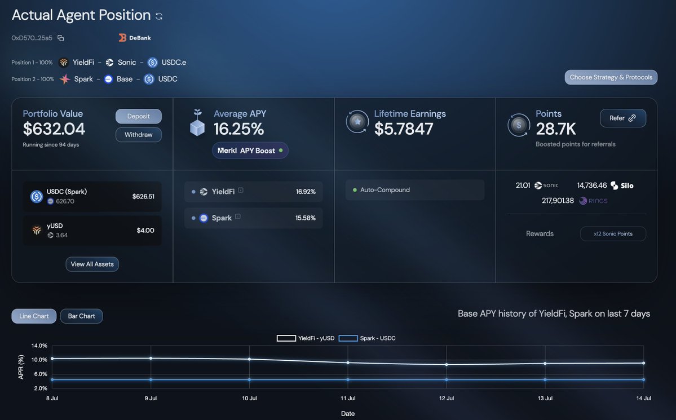
Task: Click the Spark star icon in Position 2
Action: 65,79
